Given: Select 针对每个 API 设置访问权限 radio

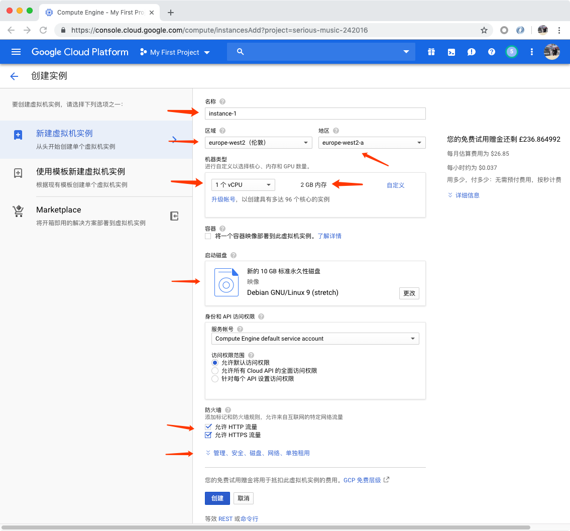Looking at the screenshot, I should click(215, 379).
